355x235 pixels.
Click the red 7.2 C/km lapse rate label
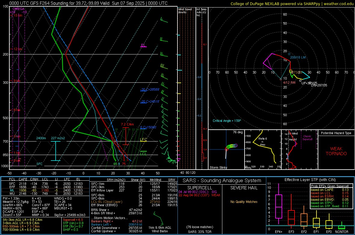[127, 124]
